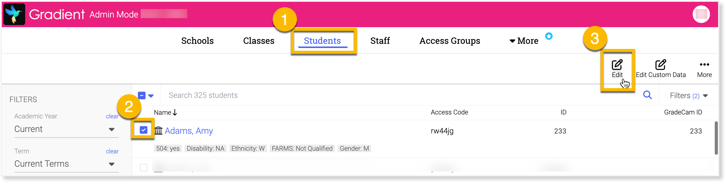This screenshot has width=726, height=183.
Task: Click the Gradient hummingbird logo
Action: click(x=14, y=14)
